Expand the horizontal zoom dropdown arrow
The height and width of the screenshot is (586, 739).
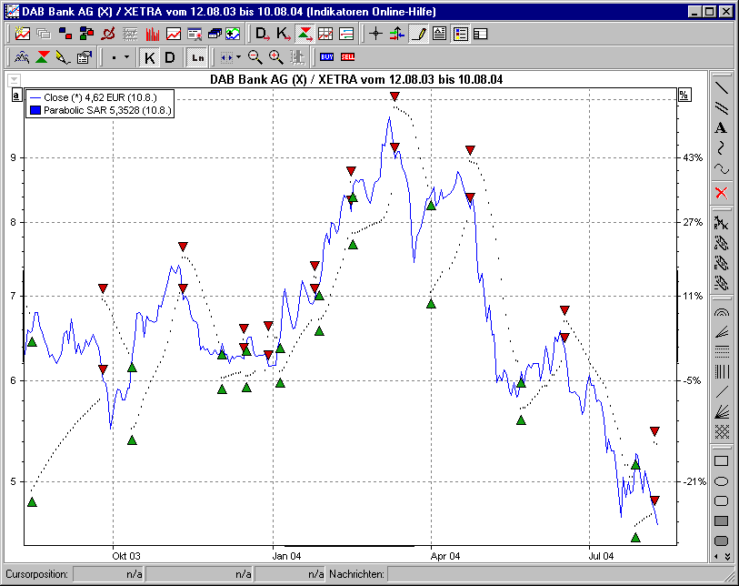pos(240,57)
